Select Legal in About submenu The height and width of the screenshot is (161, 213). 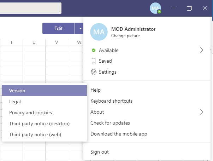[45, 102]
